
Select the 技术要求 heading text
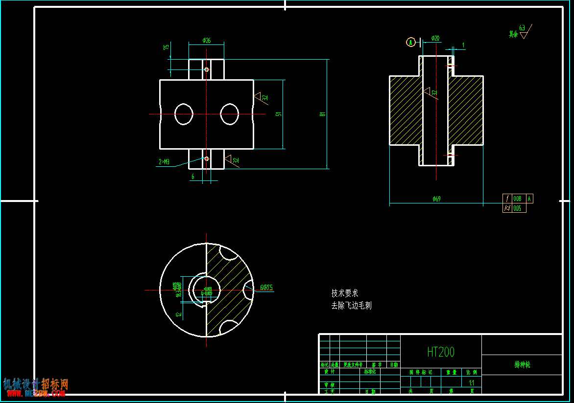click(345, 293)
